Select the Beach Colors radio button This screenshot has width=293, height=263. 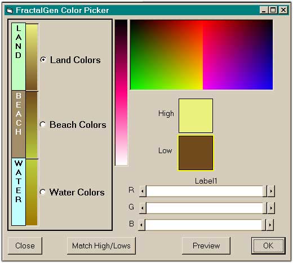coord(43,124)
